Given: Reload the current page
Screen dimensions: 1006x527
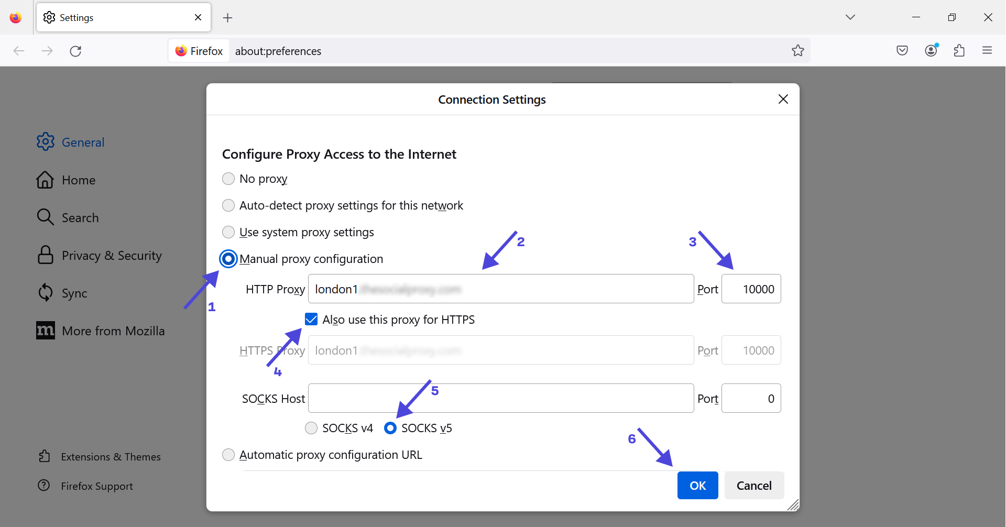Looking at the screenshot, I should tap(75, 51).
